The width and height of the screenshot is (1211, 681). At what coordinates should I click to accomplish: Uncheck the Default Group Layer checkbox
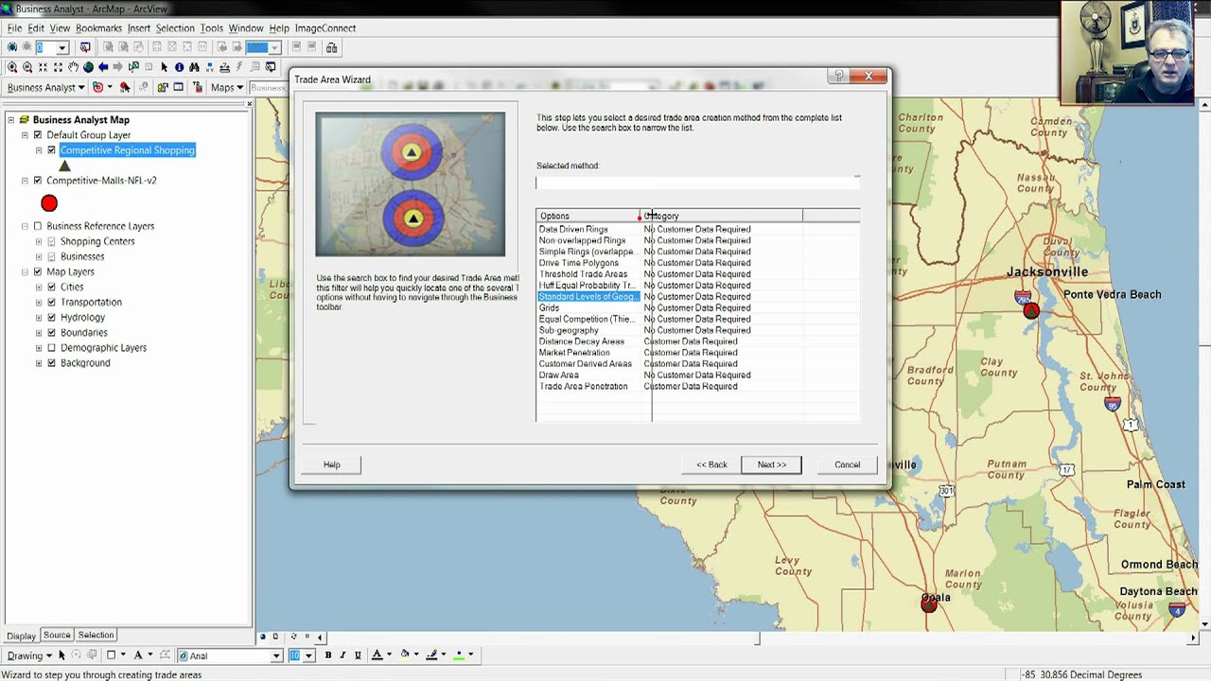[x=38, y=135]
